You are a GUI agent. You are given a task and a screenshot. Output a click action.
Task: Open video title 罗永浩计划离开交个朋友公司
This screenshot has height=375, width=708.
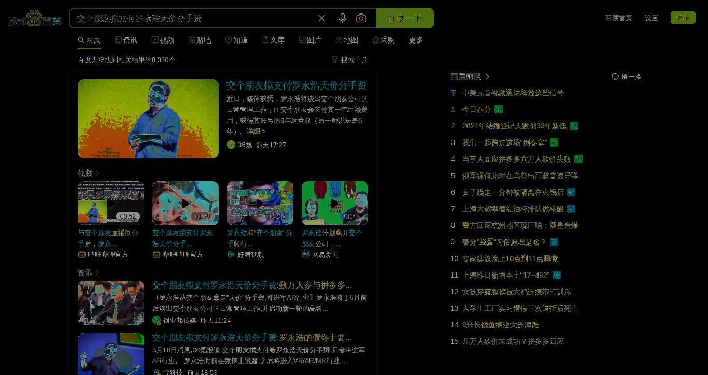(332, 238)
